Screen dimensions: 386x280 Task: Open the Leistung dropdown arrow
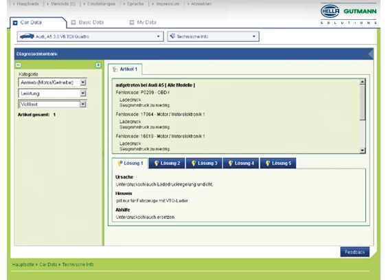83,93
